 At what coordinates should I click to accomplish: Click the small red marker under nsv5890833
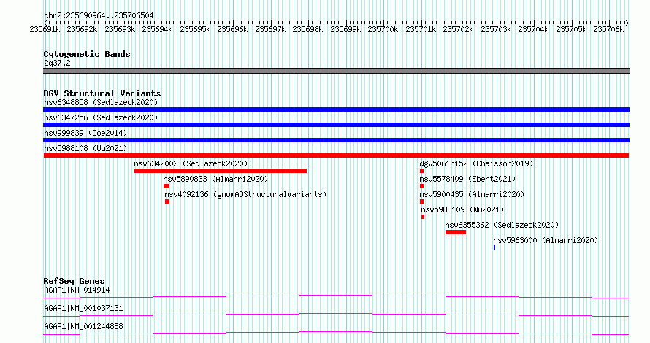(x=167, y=186)
